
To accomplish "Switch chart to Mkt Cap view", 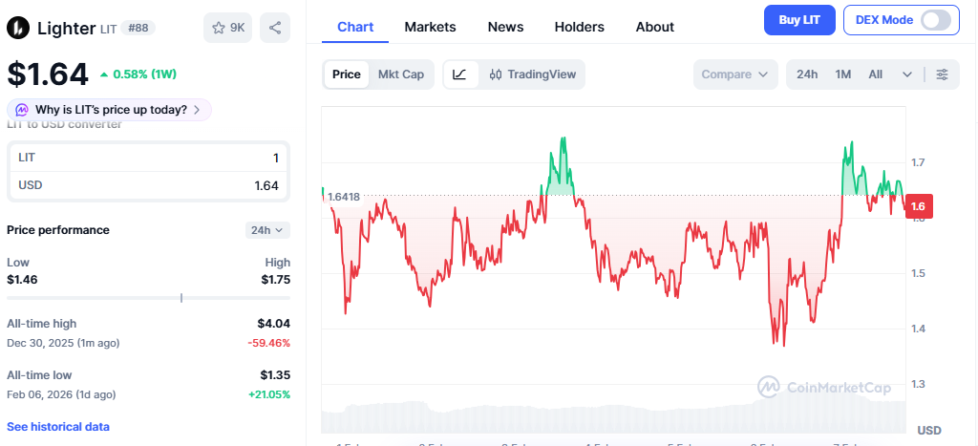I will [401, 74].
